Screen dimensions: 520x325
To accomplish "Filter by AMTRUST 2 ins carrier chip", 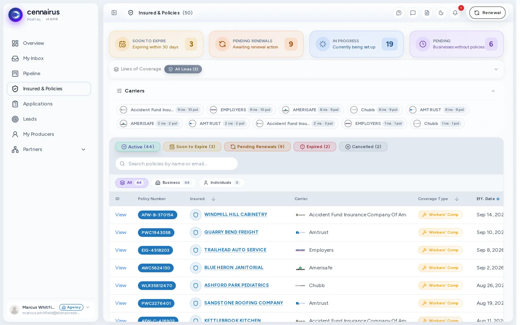I will click(218, 123).
